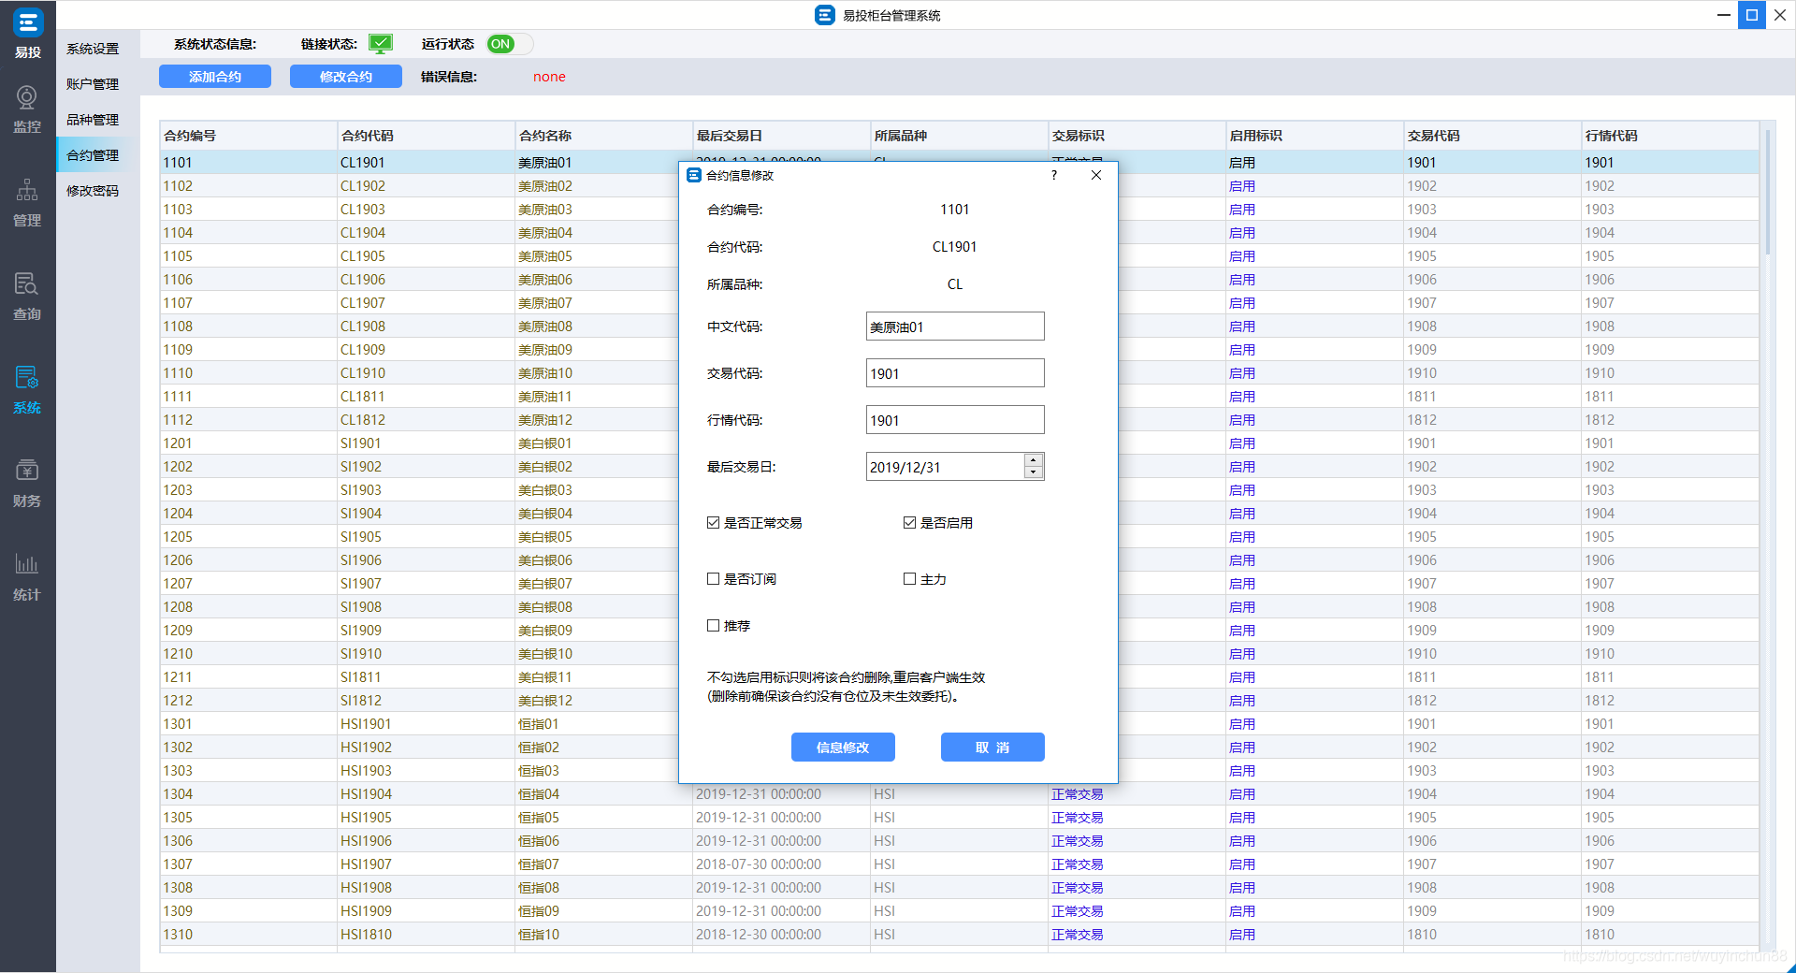The width and height of the screenshot is (1796, 973).
Task: Click the app icon in the title bar
Action: click(x=824, y=15)
